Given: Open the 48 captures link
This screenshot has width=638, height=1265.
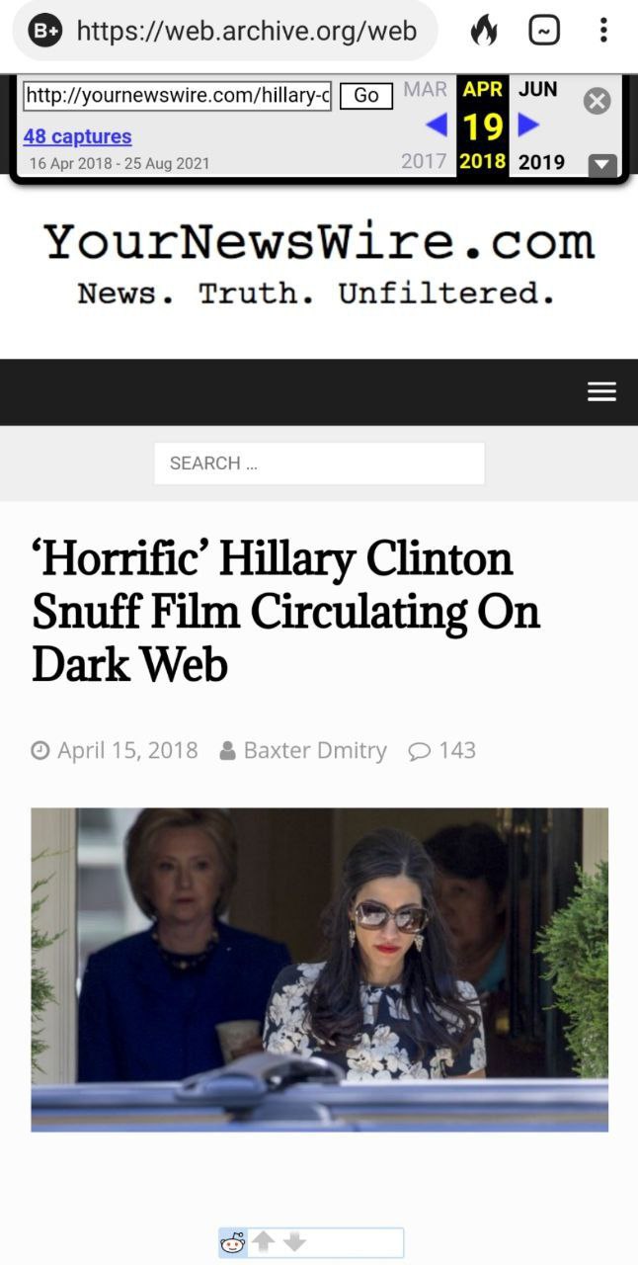Looking at the screenshot, I should tap(77, 136).
